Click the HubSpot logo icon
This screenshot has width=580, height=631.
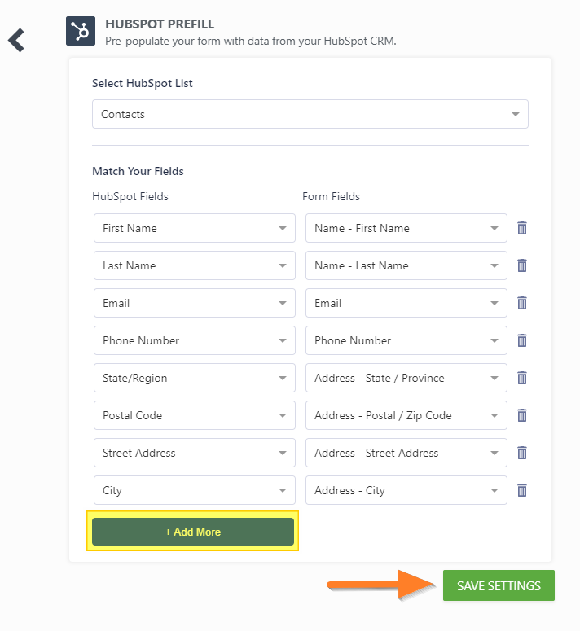(81, 31)
